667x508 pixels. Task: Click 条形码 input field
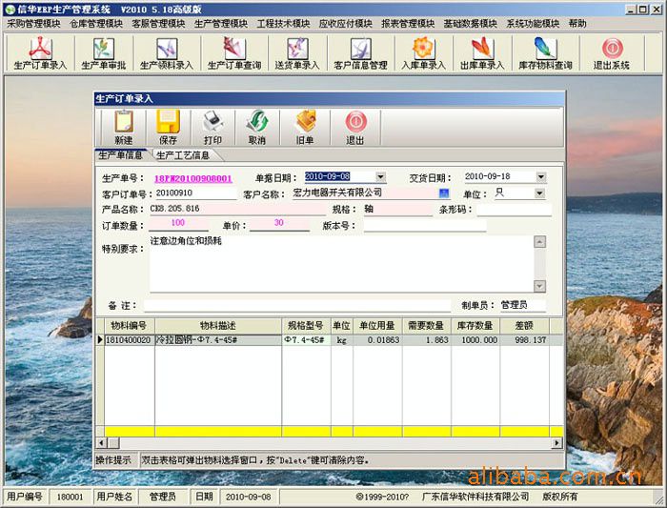tap(514, 209)
